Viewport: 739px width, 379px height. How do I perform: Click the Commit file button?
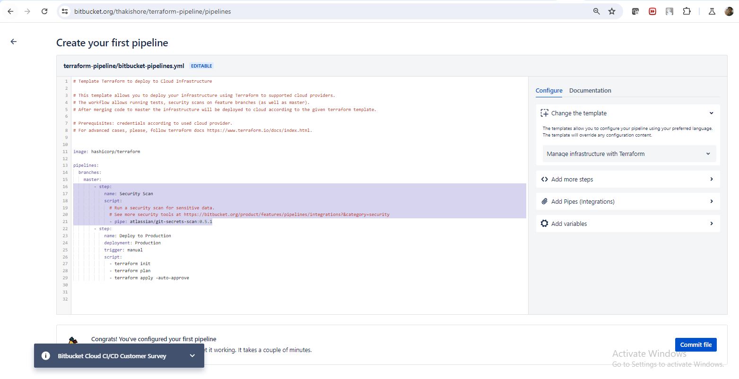[696, 345]
